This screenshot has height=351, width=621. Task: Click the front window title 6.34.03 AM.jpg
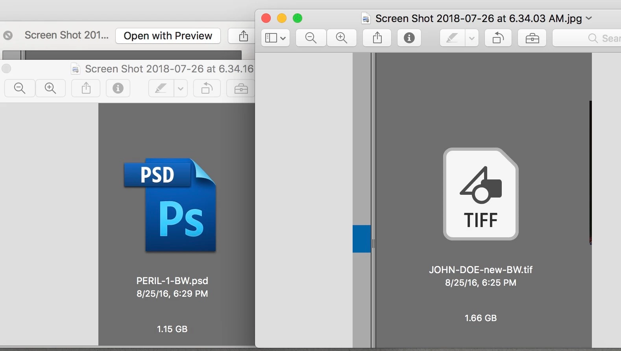[x=479, y=18]
